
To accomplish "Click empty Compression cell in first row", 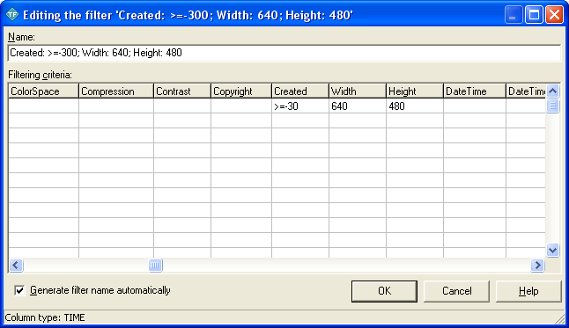I will (x=116, y=106).
